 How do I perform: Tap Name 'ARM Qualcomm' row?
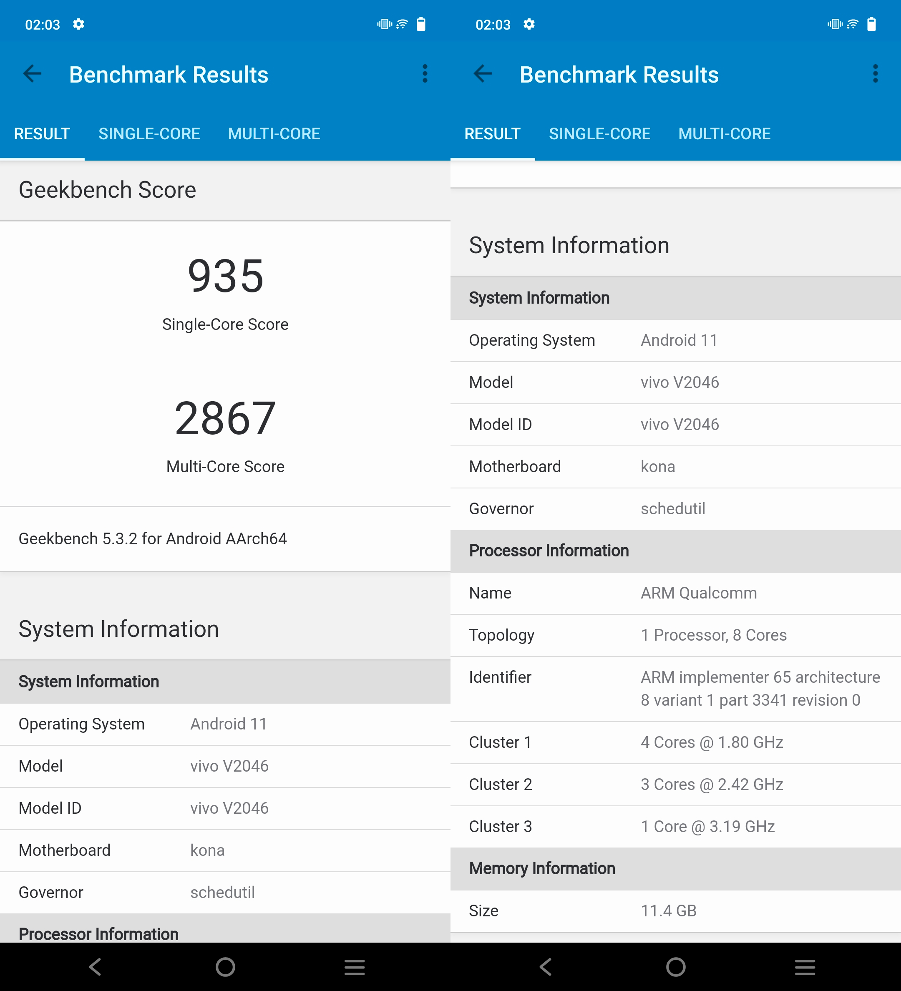tap(675, 593)
